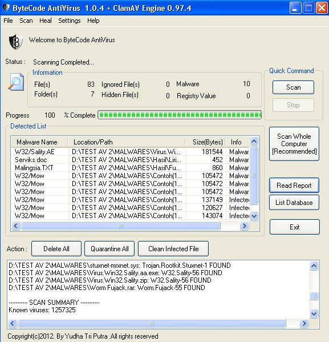This screenshot has width=329, height=342.
Task: Click log pane horizontal scrollbar thumb
Action: point(152,324)
